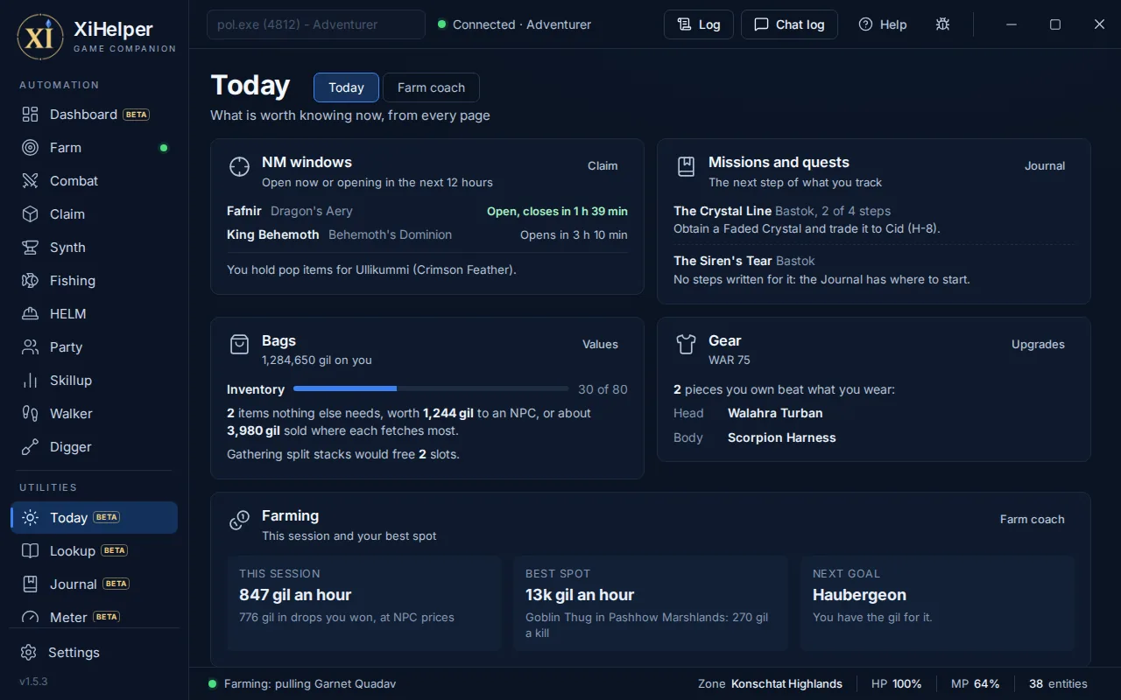
Task: Open the Party people icon
Action: pos(31,347)
